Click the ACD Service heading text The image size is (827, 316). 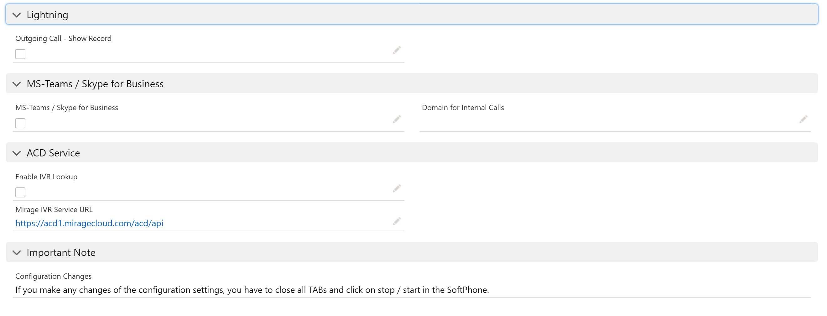(53, 153)
